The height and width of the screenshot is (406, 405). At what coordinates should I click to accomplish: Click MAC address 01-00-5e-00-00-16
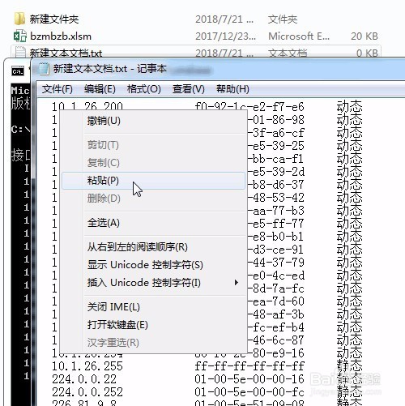[x=249, y=379]
